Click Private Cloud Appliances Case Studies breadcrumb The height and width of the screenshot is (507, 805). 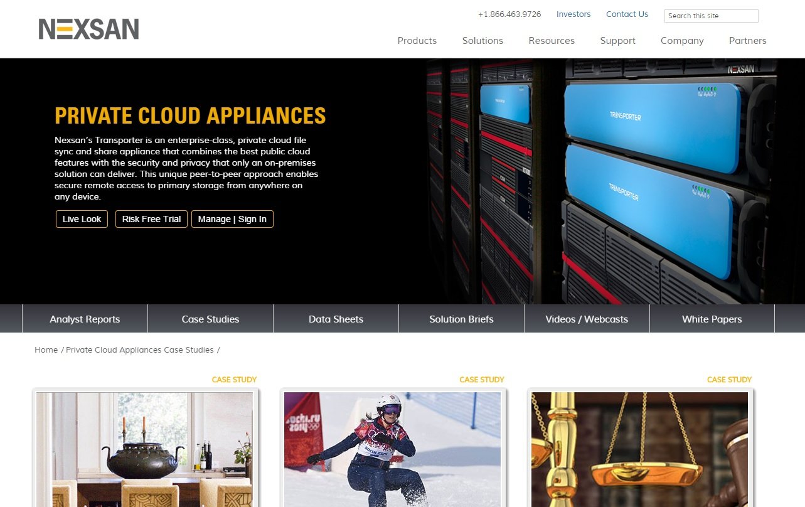(x=139, y=350)
